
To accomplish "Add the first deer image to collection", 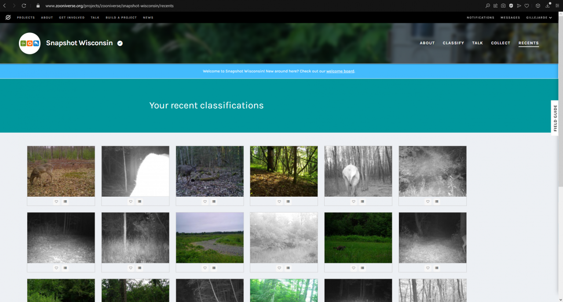I will pyautogui.click(x=65, y=201).
